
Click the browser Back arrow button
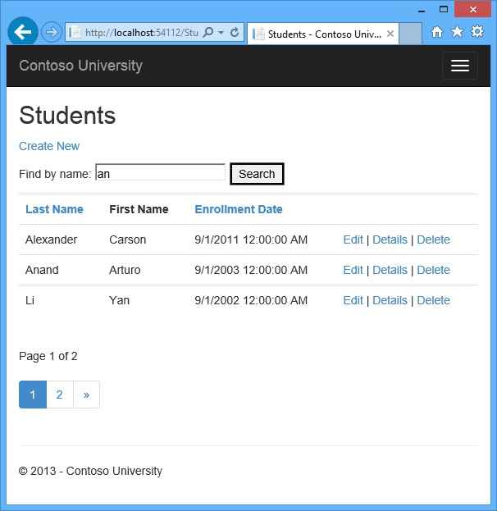23,32
